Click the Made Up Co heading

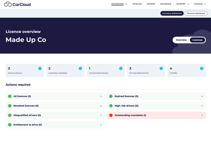pyautogui.click(x=26, y=40)
